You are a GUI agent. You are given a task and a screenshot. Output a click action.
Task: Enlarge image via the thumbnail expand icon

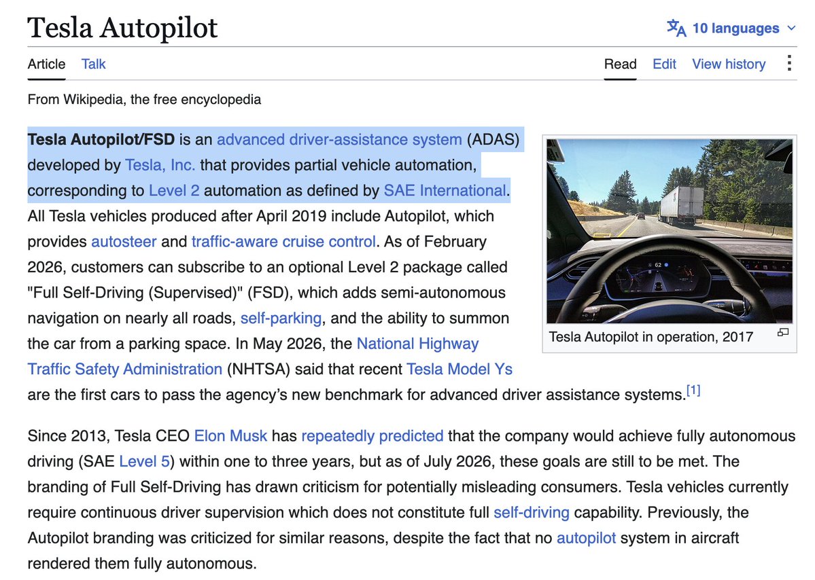tap(783, 332)
